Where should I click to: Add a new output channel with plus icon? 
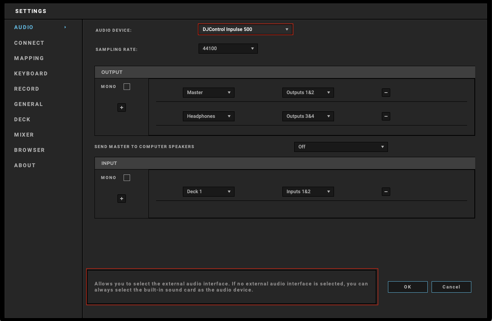pyautogui.click(x=122, y=108)
